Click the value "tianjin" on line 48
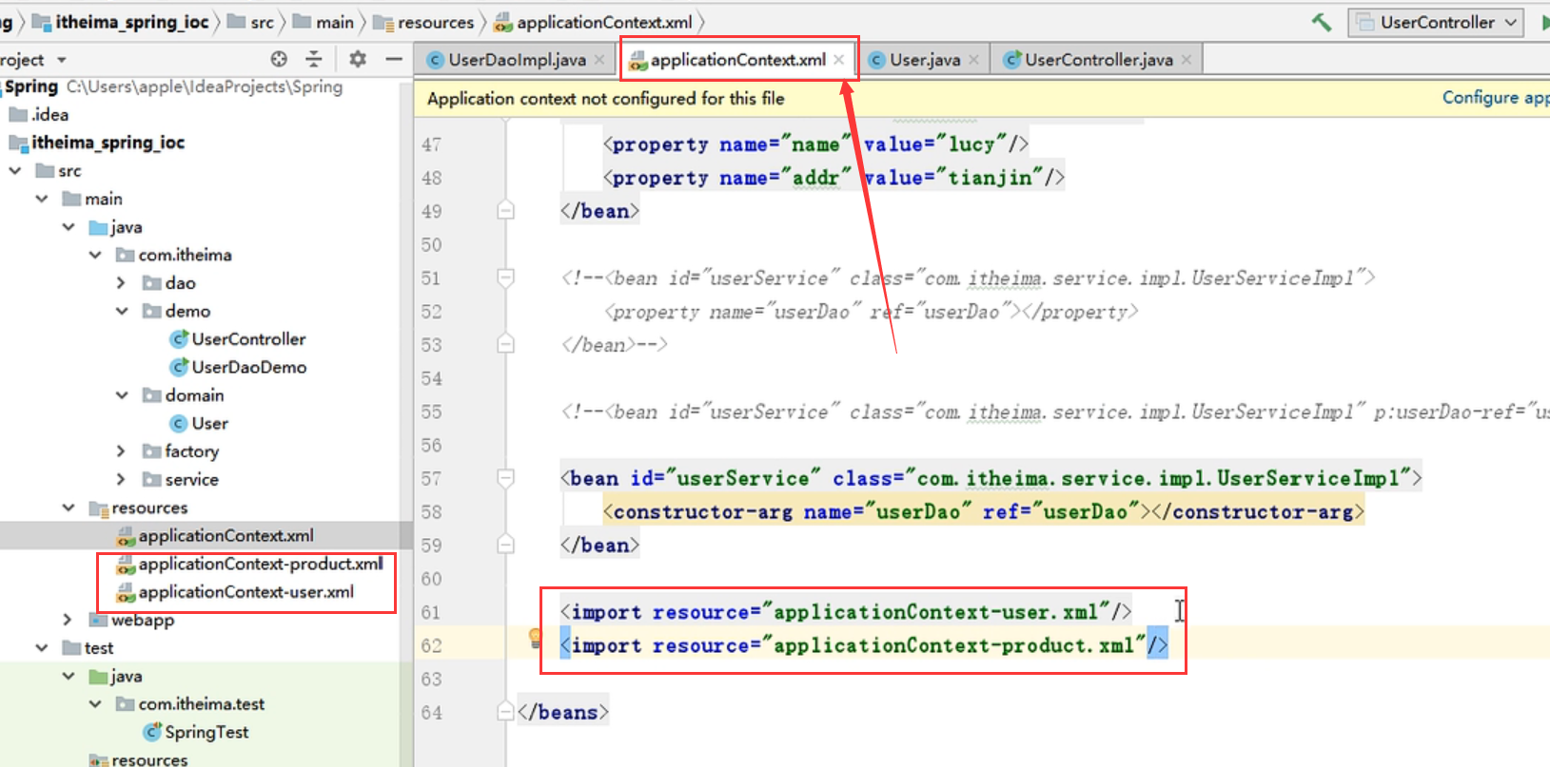 (x=990, y=178)
